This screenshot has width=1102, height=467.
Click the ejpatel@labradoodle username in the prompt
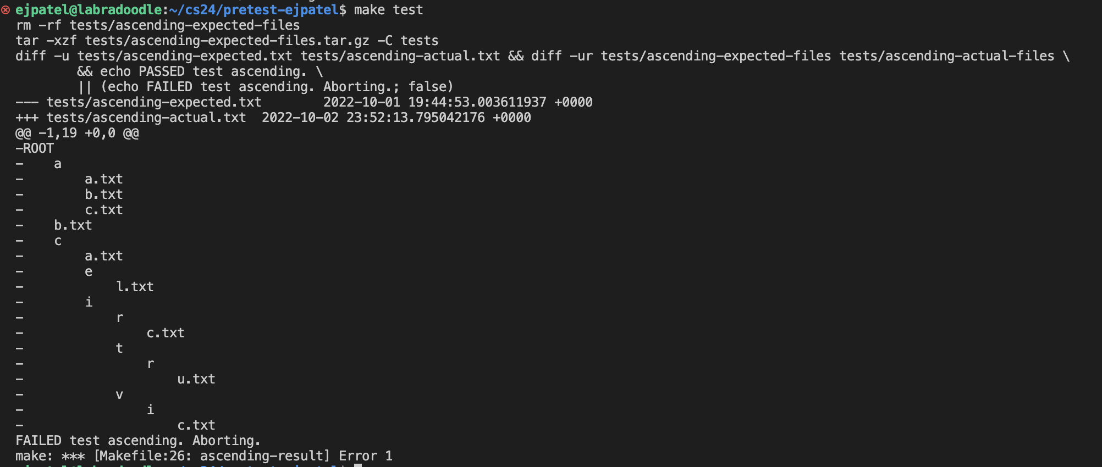coord(89,10)
